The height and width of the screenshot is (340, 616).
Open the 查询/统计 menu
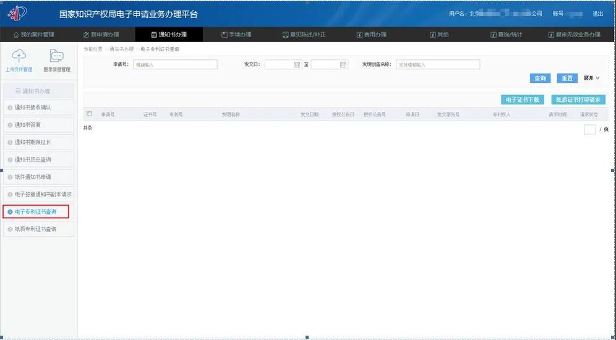506,35
